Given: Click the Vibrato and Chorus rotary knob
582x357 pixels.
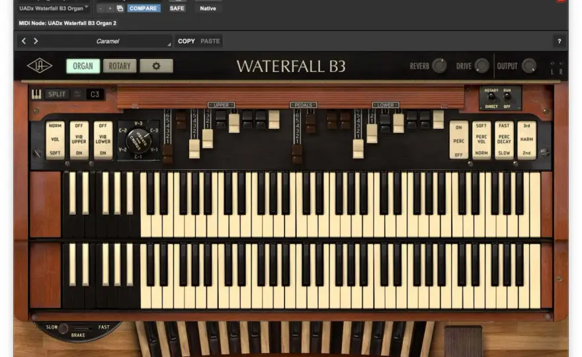Looking at the screenshot, I should [138, 141].
